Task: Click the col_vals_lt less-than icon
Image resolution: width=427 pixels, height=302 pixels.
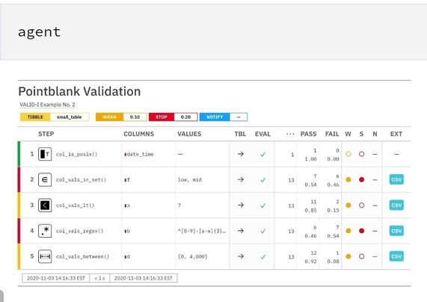Action: (45, 206)
